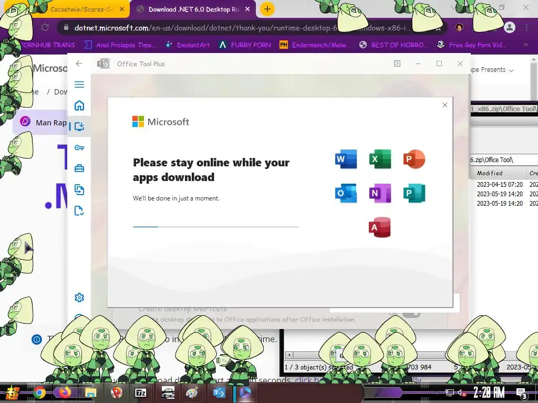538x403 pixels.
Task: Open Office Tool Plus settings gear
Action: pyautogui.click(x=79, y=298)
